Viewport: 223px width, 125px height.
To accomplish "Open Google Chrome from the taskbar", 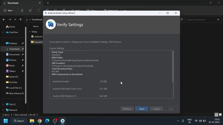I will [x=39, y=121].
